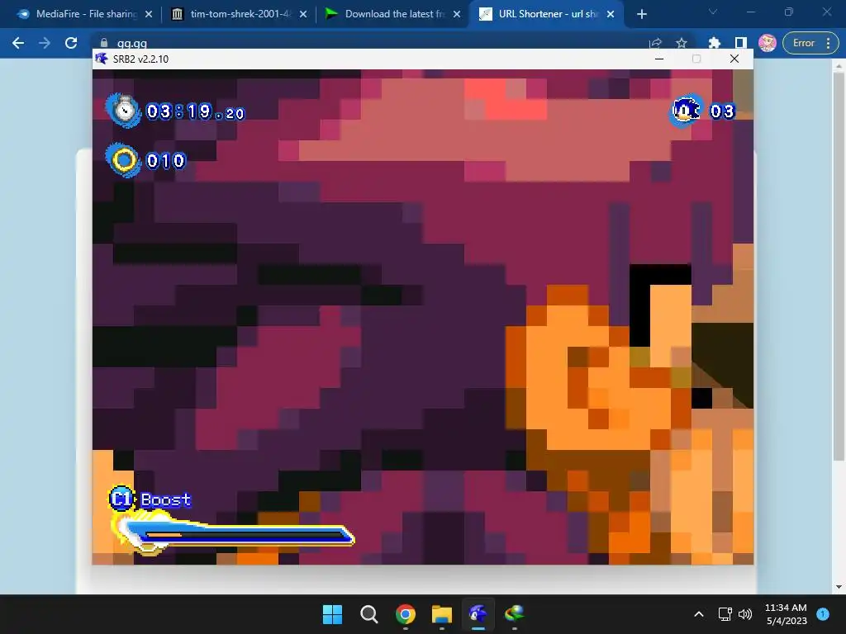Click the stopwatch timer icon in game
The image size is (846, 634).
124,110
